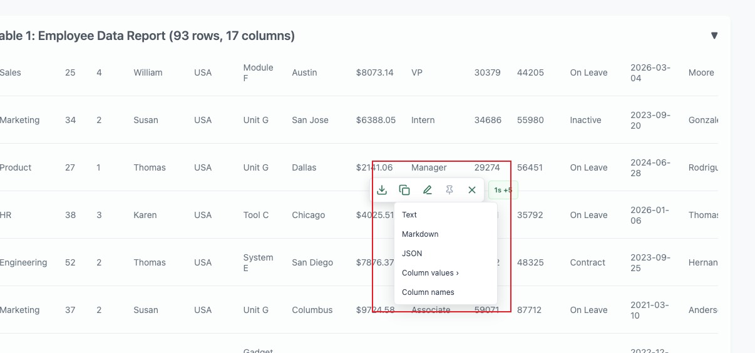This screenshot has height=353, width=755.
Task: Choose Markdown from the copy menu
Action: pos(446,234)
